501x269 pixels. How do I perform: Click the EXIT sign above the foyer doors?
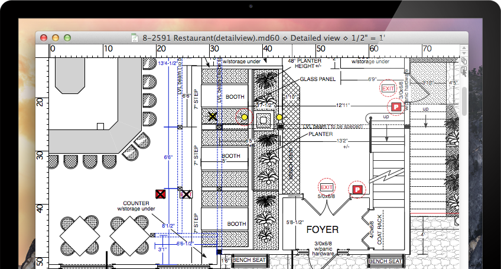tap(326, 187)
